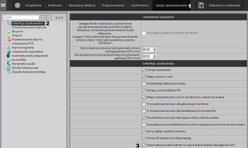Select Harmonogramy in the tree
This screenshot has height=148, width=248.
(x=23, y=48)
